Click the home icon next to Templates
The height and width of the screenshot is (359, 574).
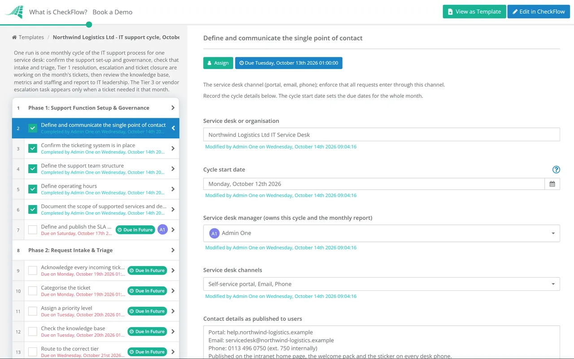[14, 37]
